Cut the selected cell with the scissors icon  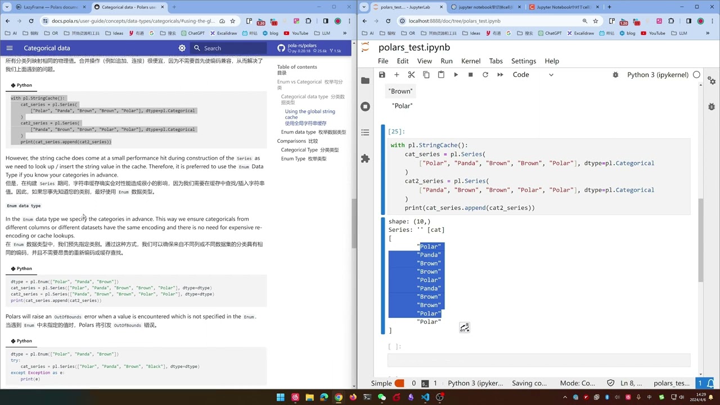[x=411, y=75]
